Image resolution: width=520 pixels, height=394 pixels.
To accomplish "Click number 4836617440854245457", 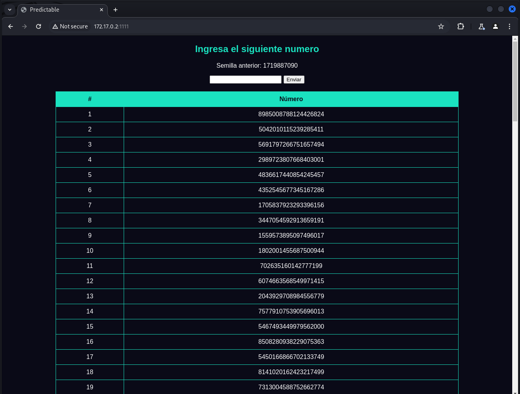I will 291,175.
